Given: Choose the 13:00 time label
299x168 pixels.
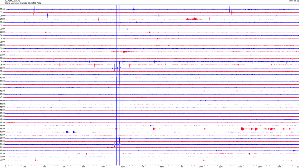Looking at the screenshot, I should [x=2, y=94].
